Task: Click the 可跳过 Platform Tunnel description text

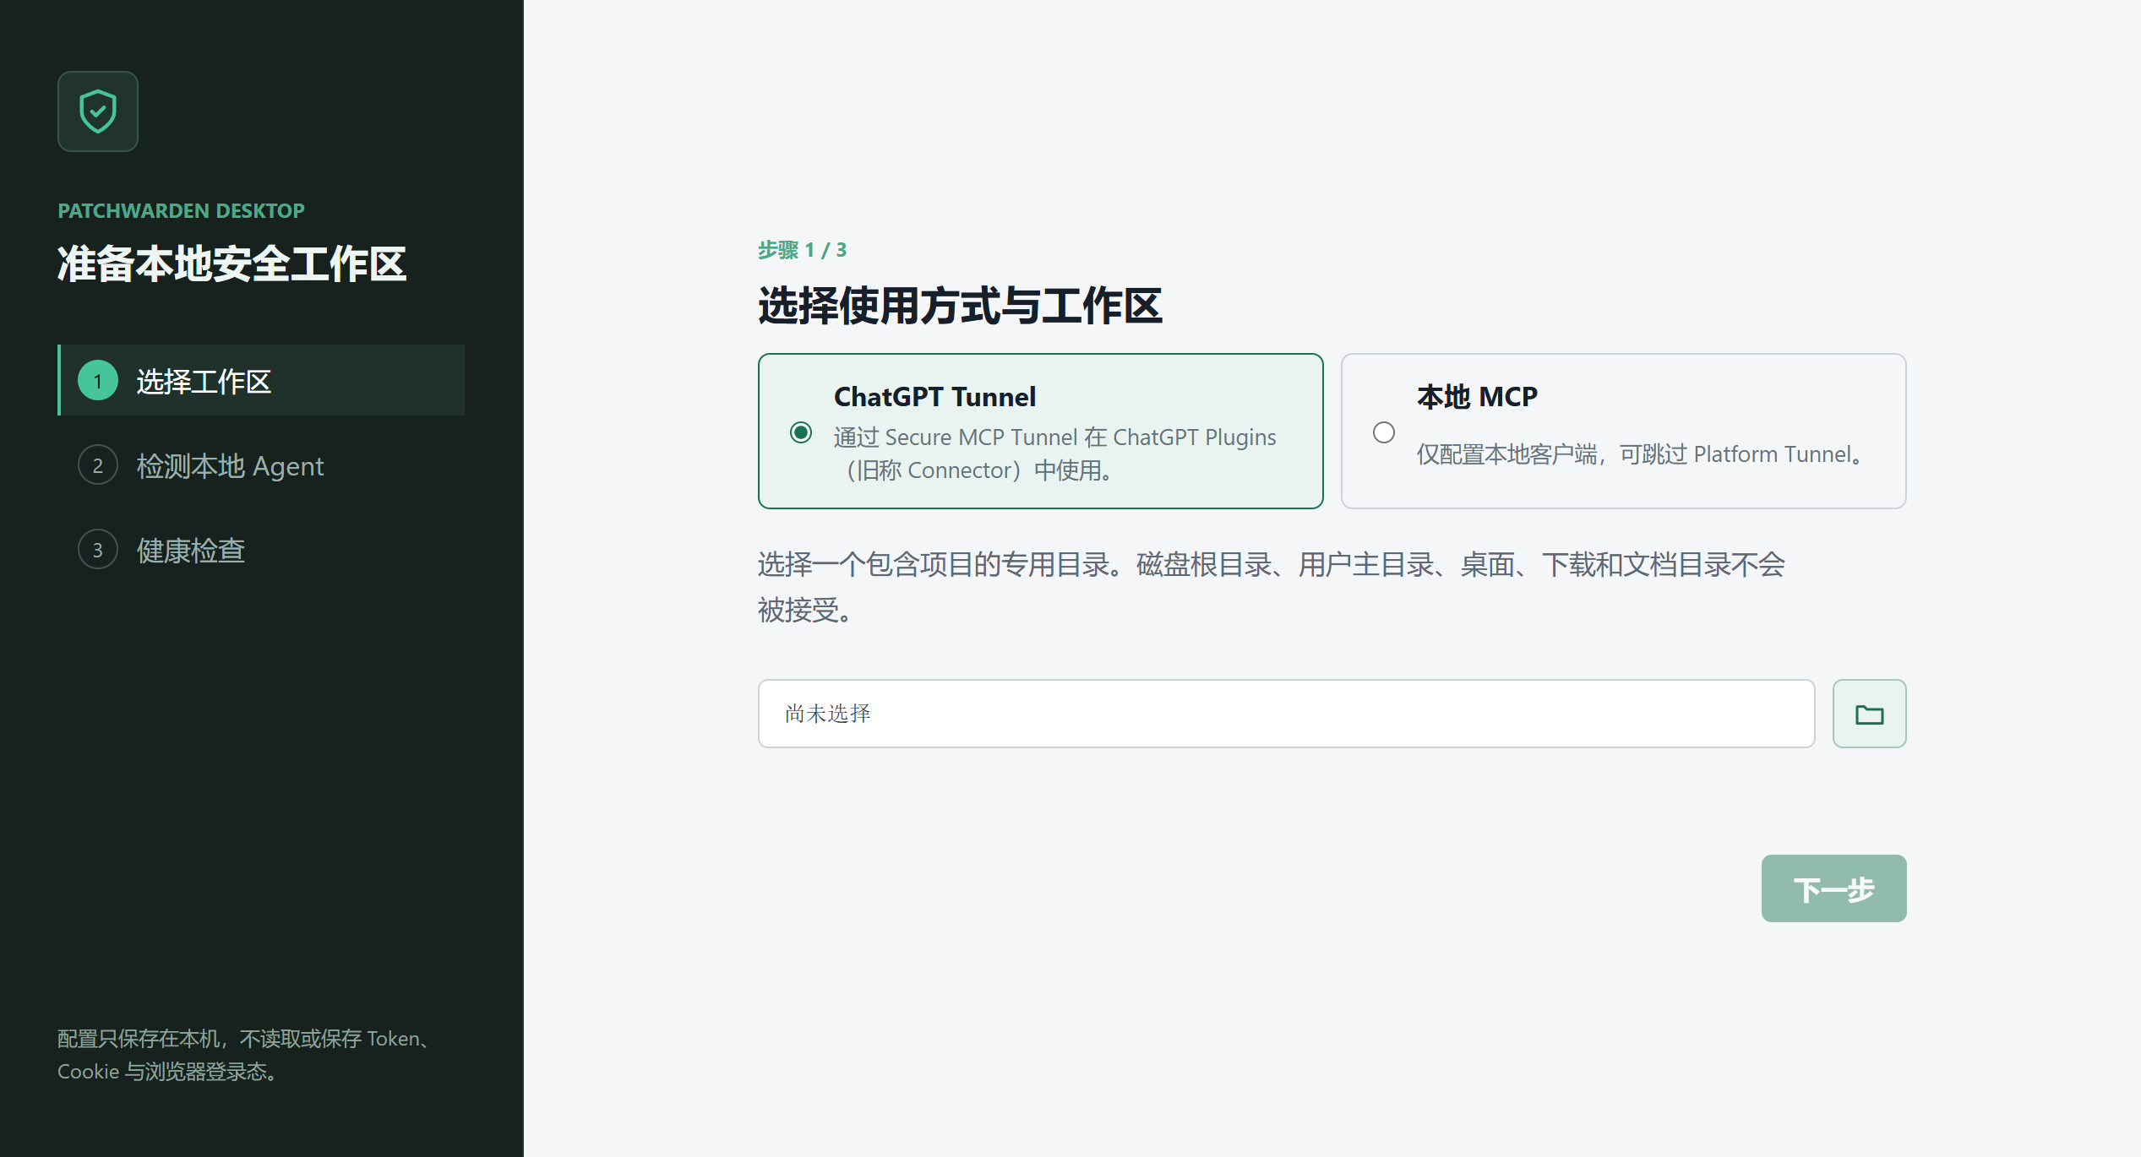Action: click(x=1641, y=454)
